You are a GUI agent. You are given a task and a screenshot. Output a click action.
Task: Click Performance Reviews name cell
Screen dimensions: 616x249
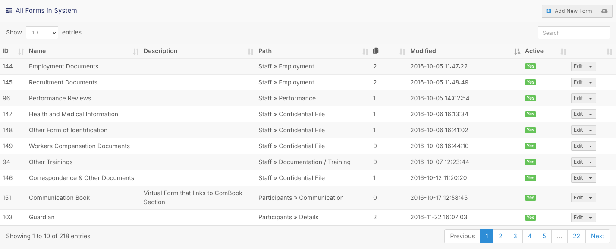pyautogui.click(x=60, y=98)
